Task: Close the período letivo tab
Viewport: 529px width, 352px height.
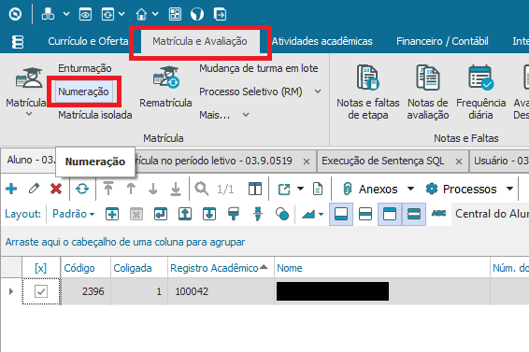Action: pyautogui.click(x=307, y=162)
